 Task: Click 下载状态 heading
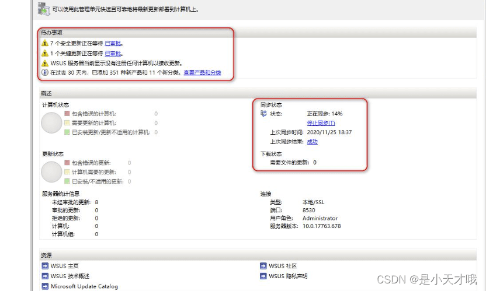pos(271,154)
